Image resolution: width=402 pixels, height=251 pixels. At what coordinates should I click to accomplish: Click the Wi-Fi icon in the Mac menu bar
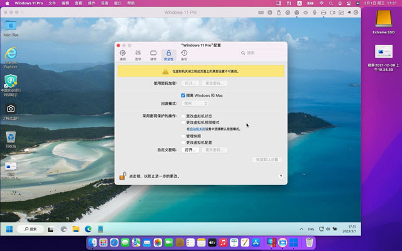pyautogui.click(x=322, y=3)
